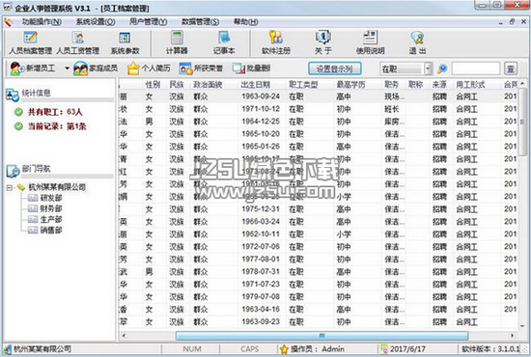Click the 查 query button

(511, 69)
